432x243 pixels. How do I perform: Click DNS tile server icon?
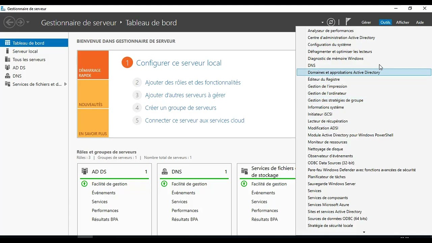[165, 171]
